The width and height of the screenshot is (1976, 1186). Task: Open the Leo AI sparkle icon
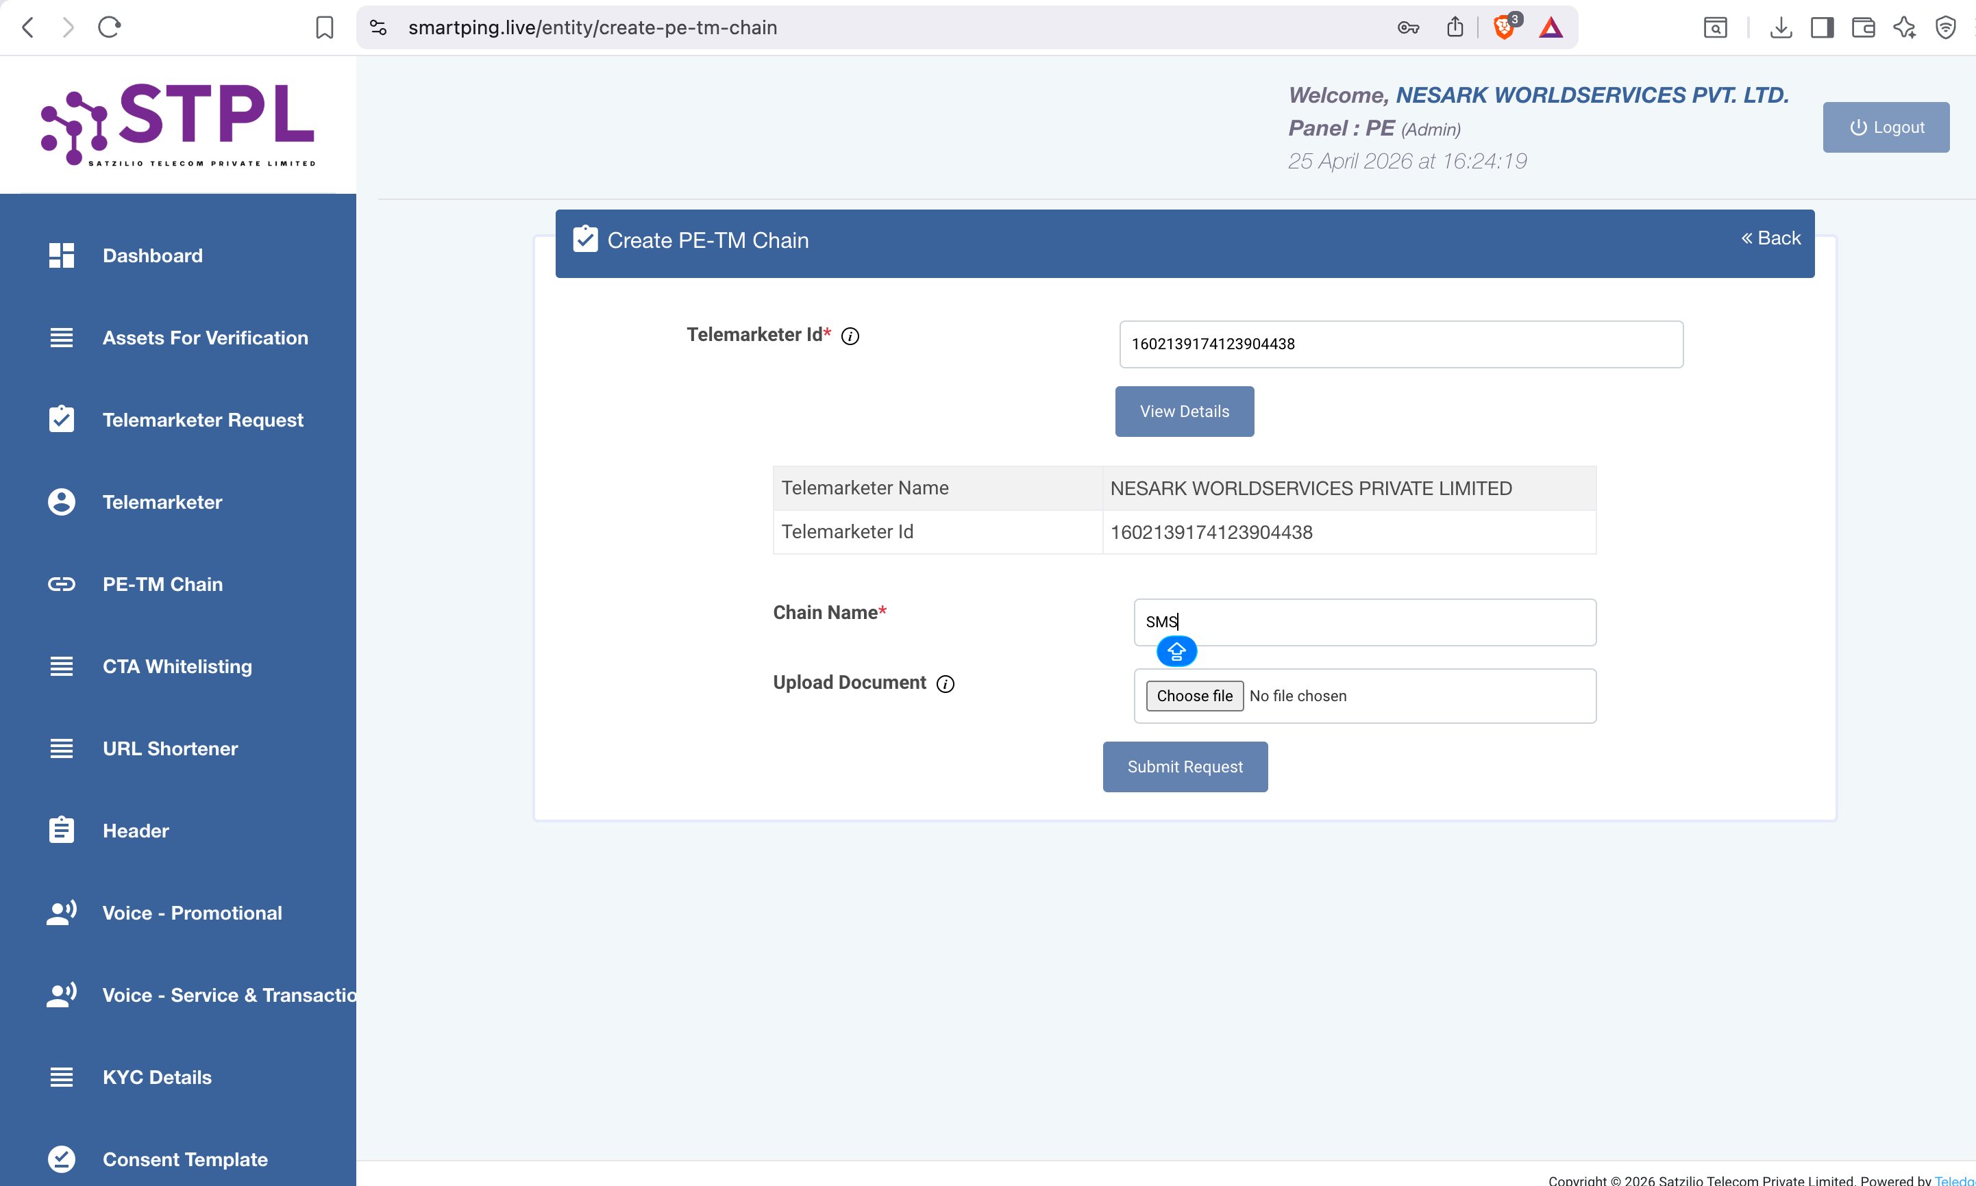1904,27
